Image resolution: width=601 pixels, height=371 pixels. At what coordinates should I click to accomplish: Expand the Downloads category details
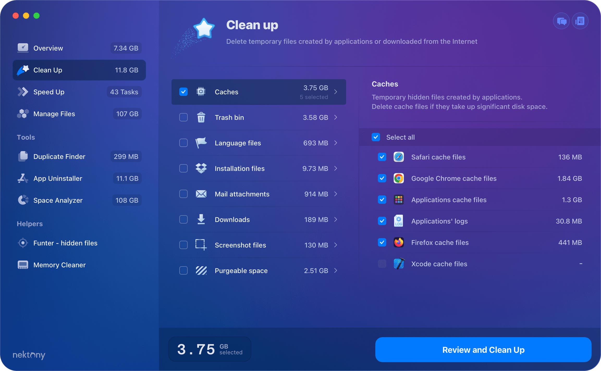336,219
